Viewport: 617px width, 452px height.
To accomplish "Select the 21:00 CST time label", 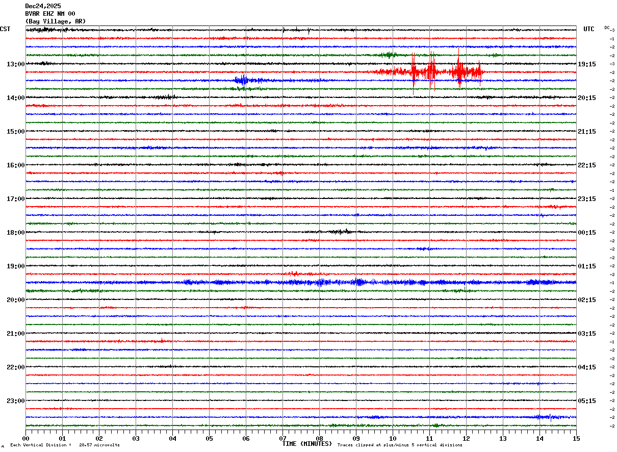I will click(16, 334).
